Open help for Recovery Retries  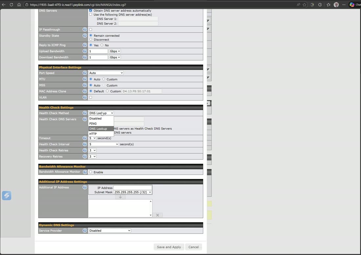click(x=85, y=156)
